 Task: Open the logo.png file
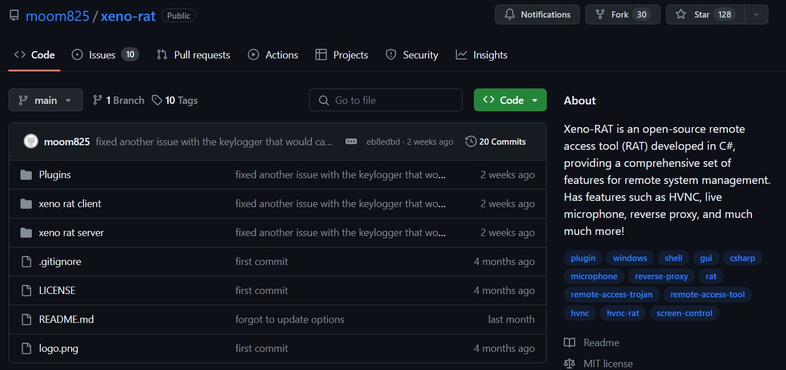tap(59, 348)
